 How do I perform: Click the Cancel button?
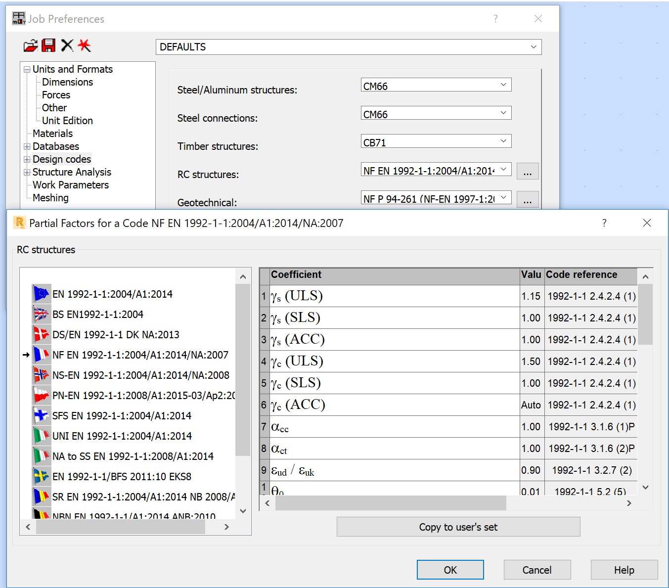click(537, 570)
